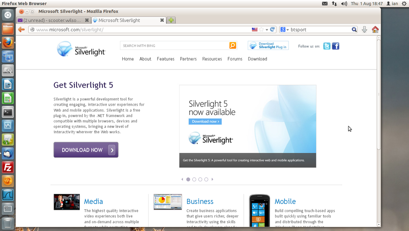The image size is (409, 231).
Task: Open the user menu labeled ian
Action: [392, 3]
